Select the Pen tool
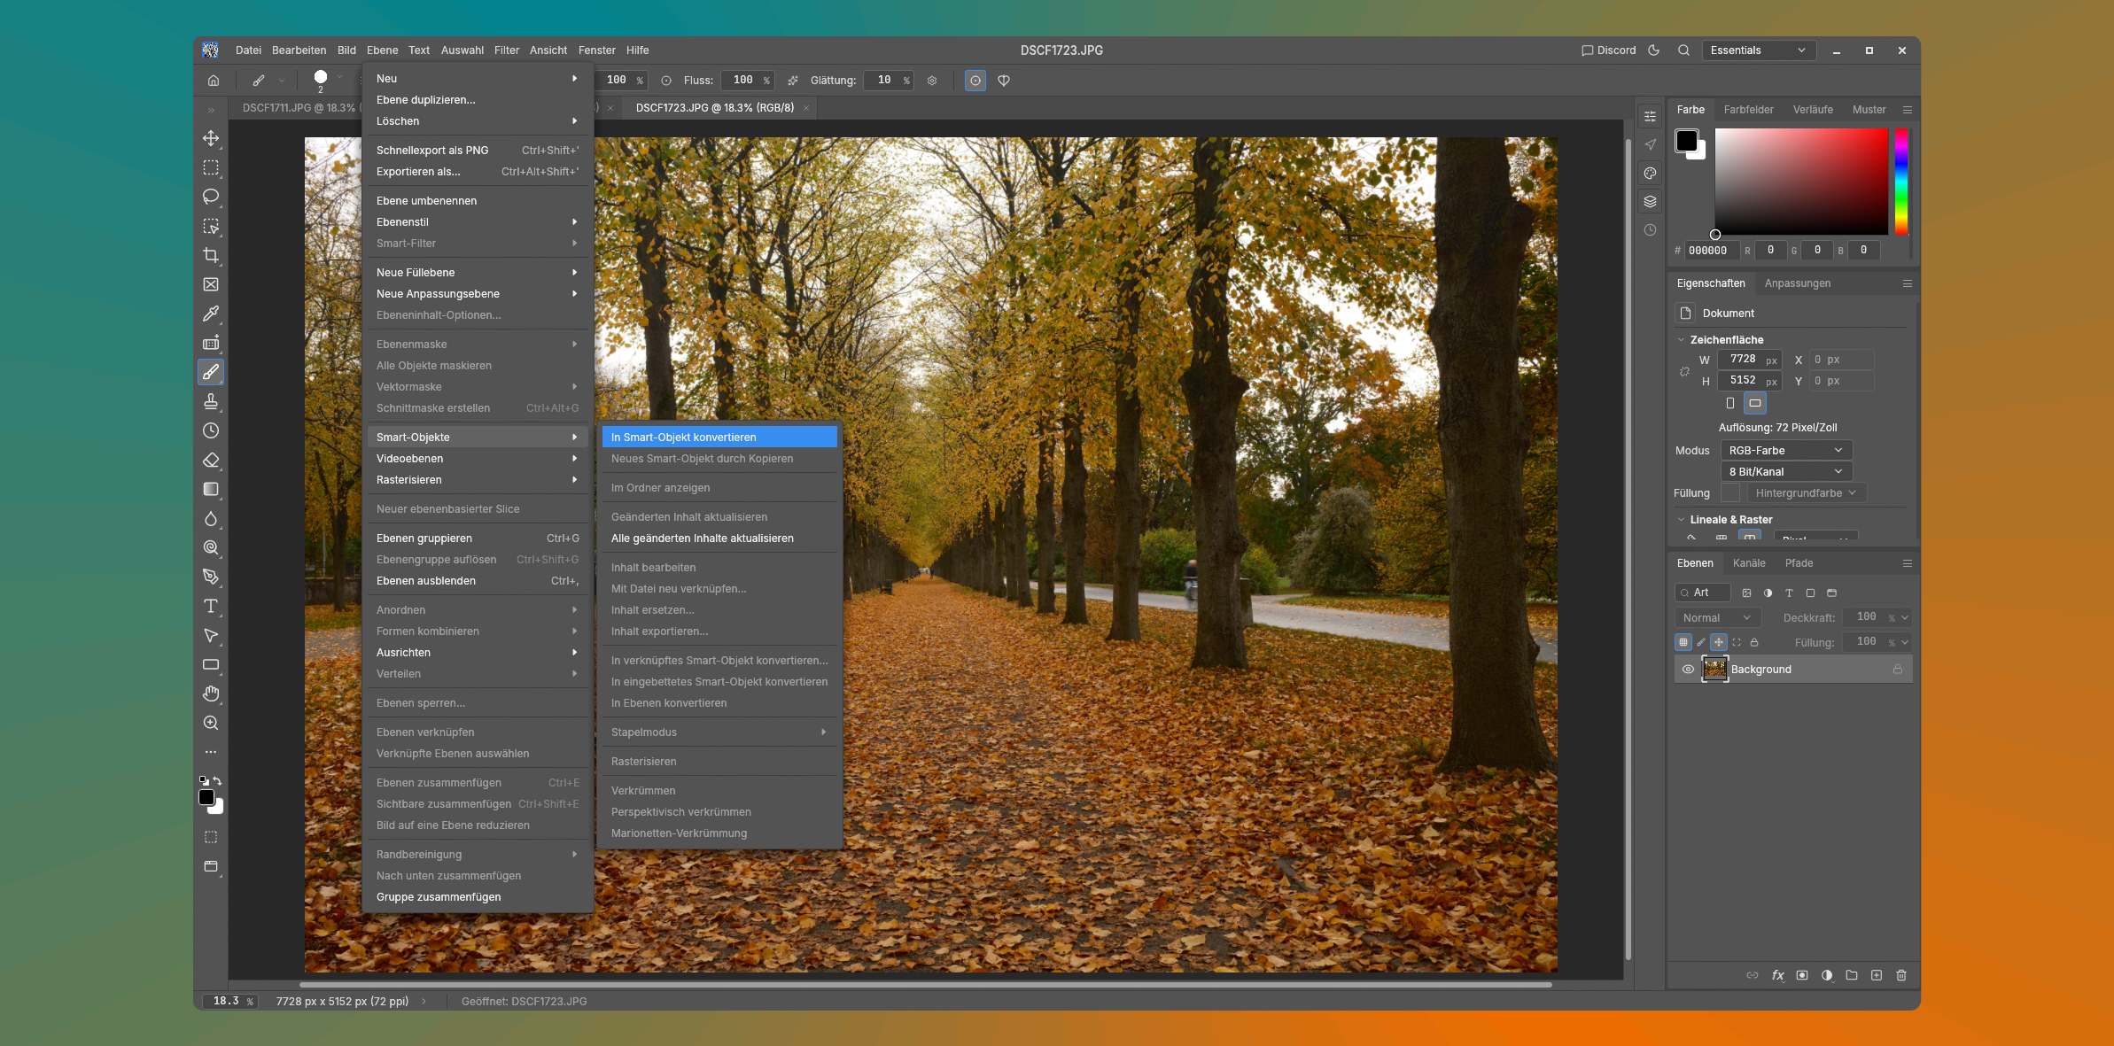Screen dimensions: 2114x1046 [x=211, y=577]
